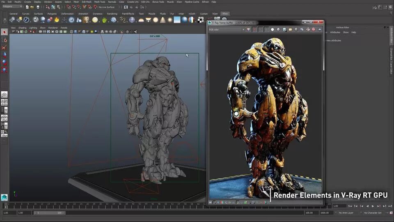
Task: Click the V-Ray sun light shelf icon
Action: point(170,20)
